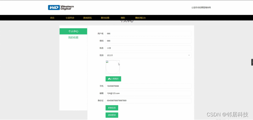Screen dimensions: 253x120
Task: Click the 更新信息 button
Action: (x=112, y=108)
